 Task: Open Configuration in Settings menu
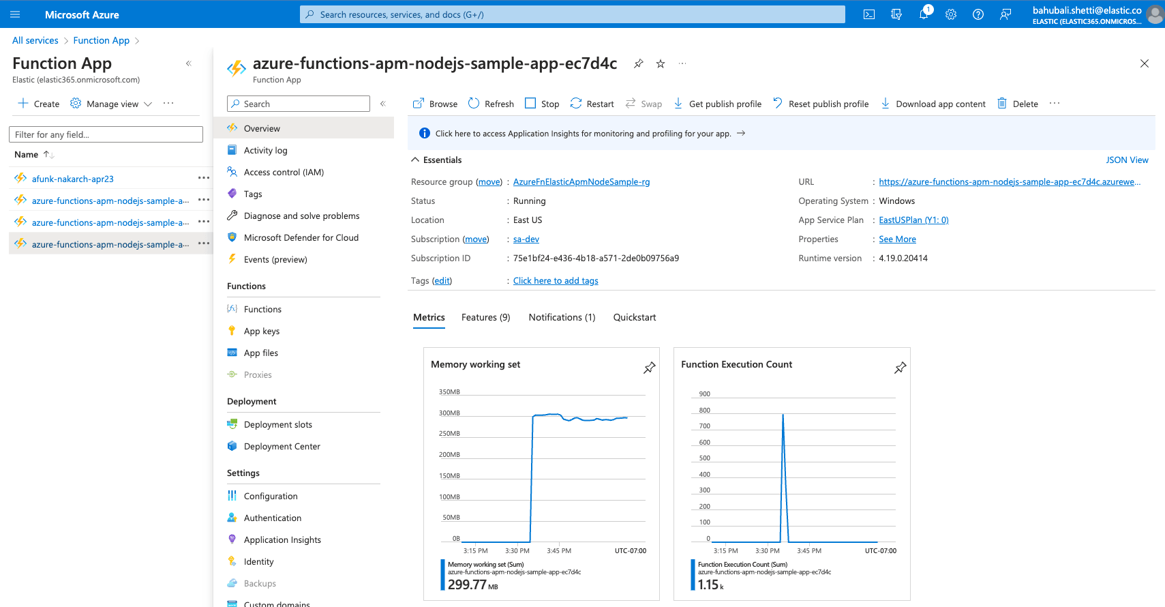[271, 496]
